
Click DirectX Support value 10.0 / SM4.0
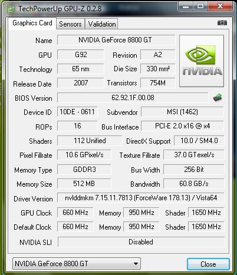199,141
